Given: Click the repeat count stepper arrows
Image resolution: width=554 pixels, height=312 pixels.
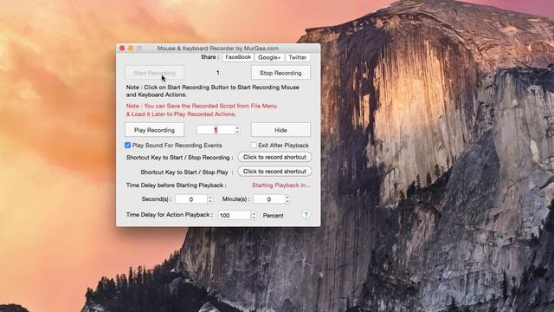Looking at the screenshot, I should click(x=237, y=130).
